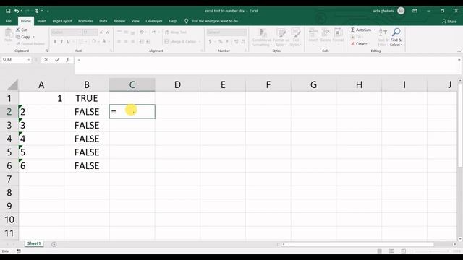Open the Merge & Center dropdown

click(x=200, y=42)
